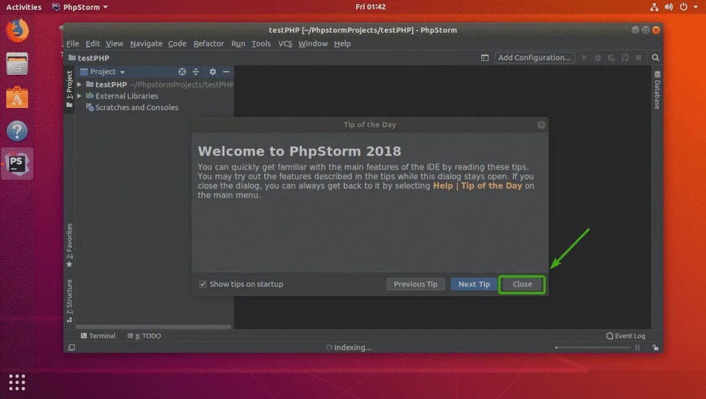Open the Run menu
706x399 pixels.
point(238,44)
